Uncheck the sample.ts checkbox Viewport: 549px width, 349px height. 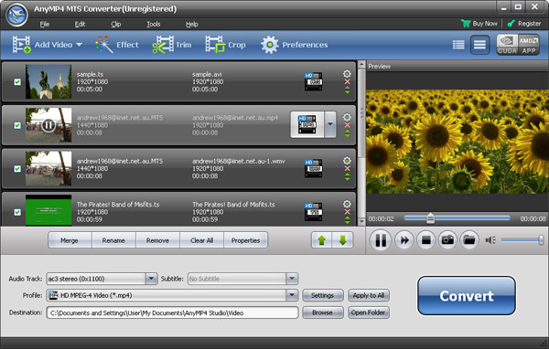17,82
